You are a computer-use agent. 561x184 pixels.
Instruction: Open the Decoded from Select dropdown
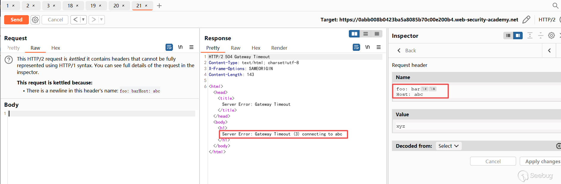(448, 146)
